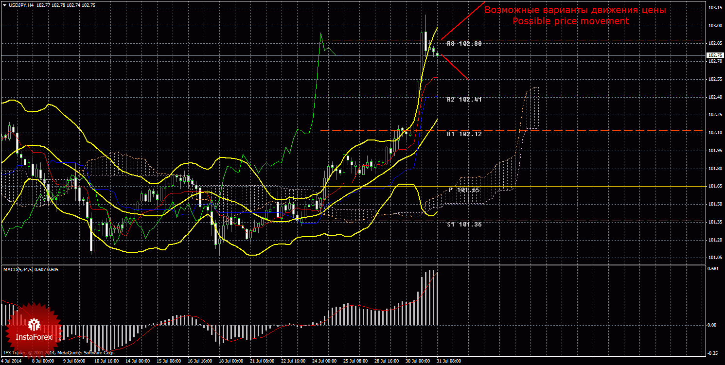Select the S1 101.36 support label
725x365 pixels.
pos(464,225)
